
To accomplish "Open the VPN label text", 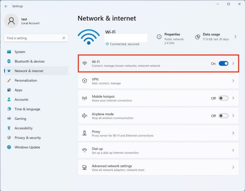I will (x=95, y=79).
